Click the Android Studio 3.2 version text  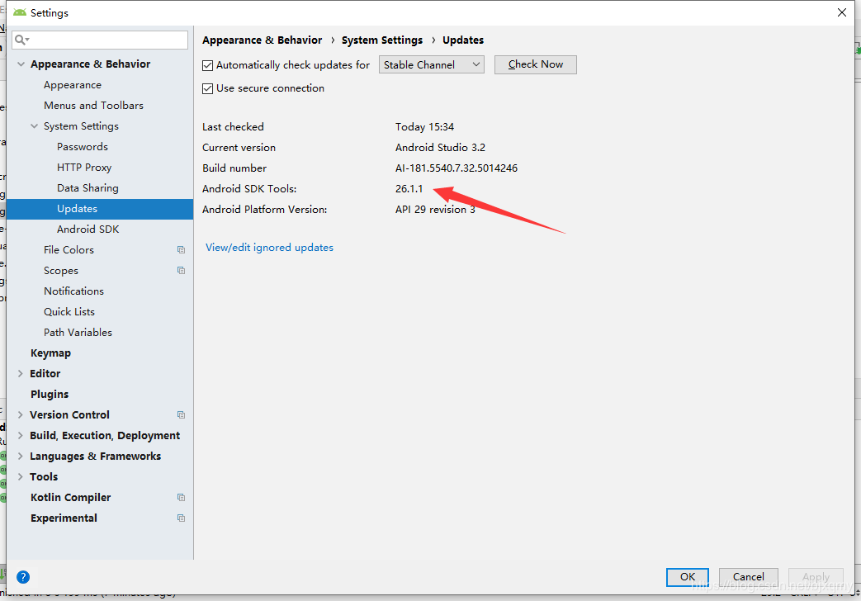tap(440, 147)
